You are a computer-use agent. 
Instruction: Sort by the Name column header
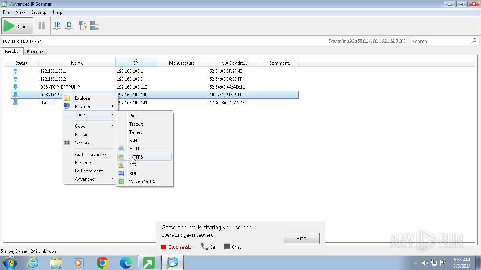77,63
